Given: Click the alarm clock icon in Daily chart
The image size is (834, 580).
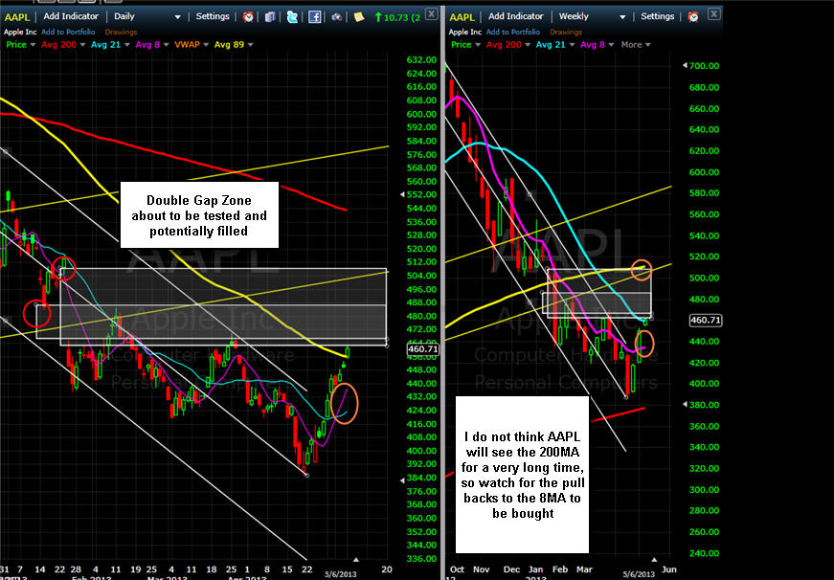Looking at the screenshot, I should 248,17.
